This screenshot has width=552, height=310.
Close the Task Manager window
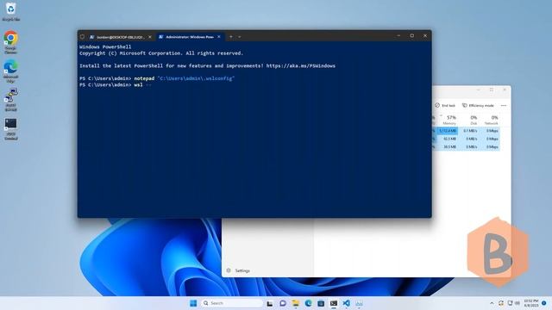pos(505,90)
